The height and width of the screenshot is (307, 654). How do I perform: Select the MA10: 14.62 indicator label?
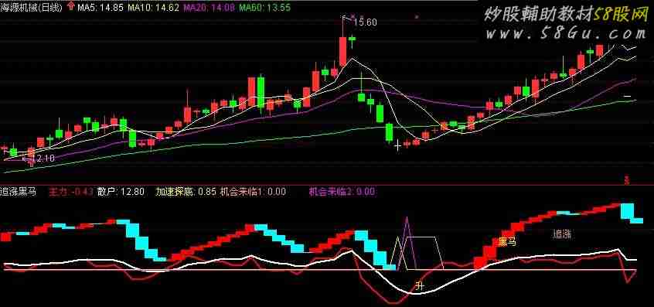click(154, 8)
